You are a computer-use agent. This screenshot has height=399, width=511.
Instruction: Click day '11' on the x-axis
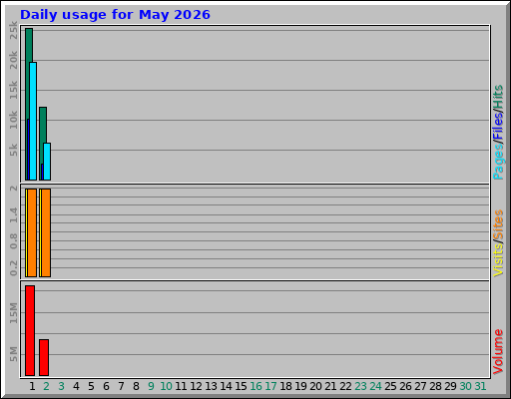point(181,386)
